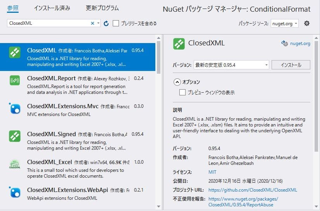320x211 pixels.
Task: Click the ClosedXML.Extensions.WebApi package icon
Action: (15, 192)
